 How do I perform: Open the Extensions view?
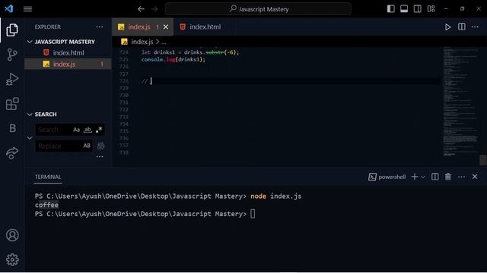tap(12, 104)
